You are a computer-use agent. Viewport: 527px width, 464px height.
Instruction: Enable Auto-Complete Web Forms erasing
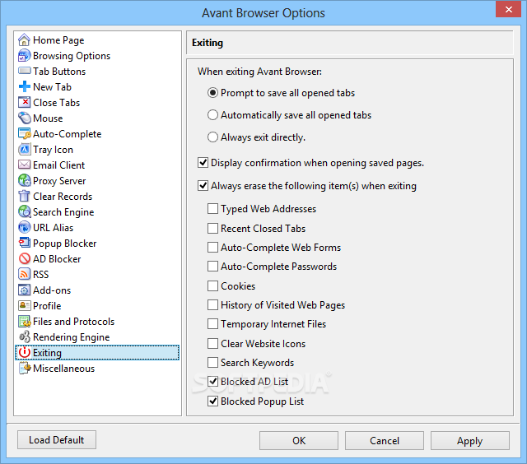[212, 248]
